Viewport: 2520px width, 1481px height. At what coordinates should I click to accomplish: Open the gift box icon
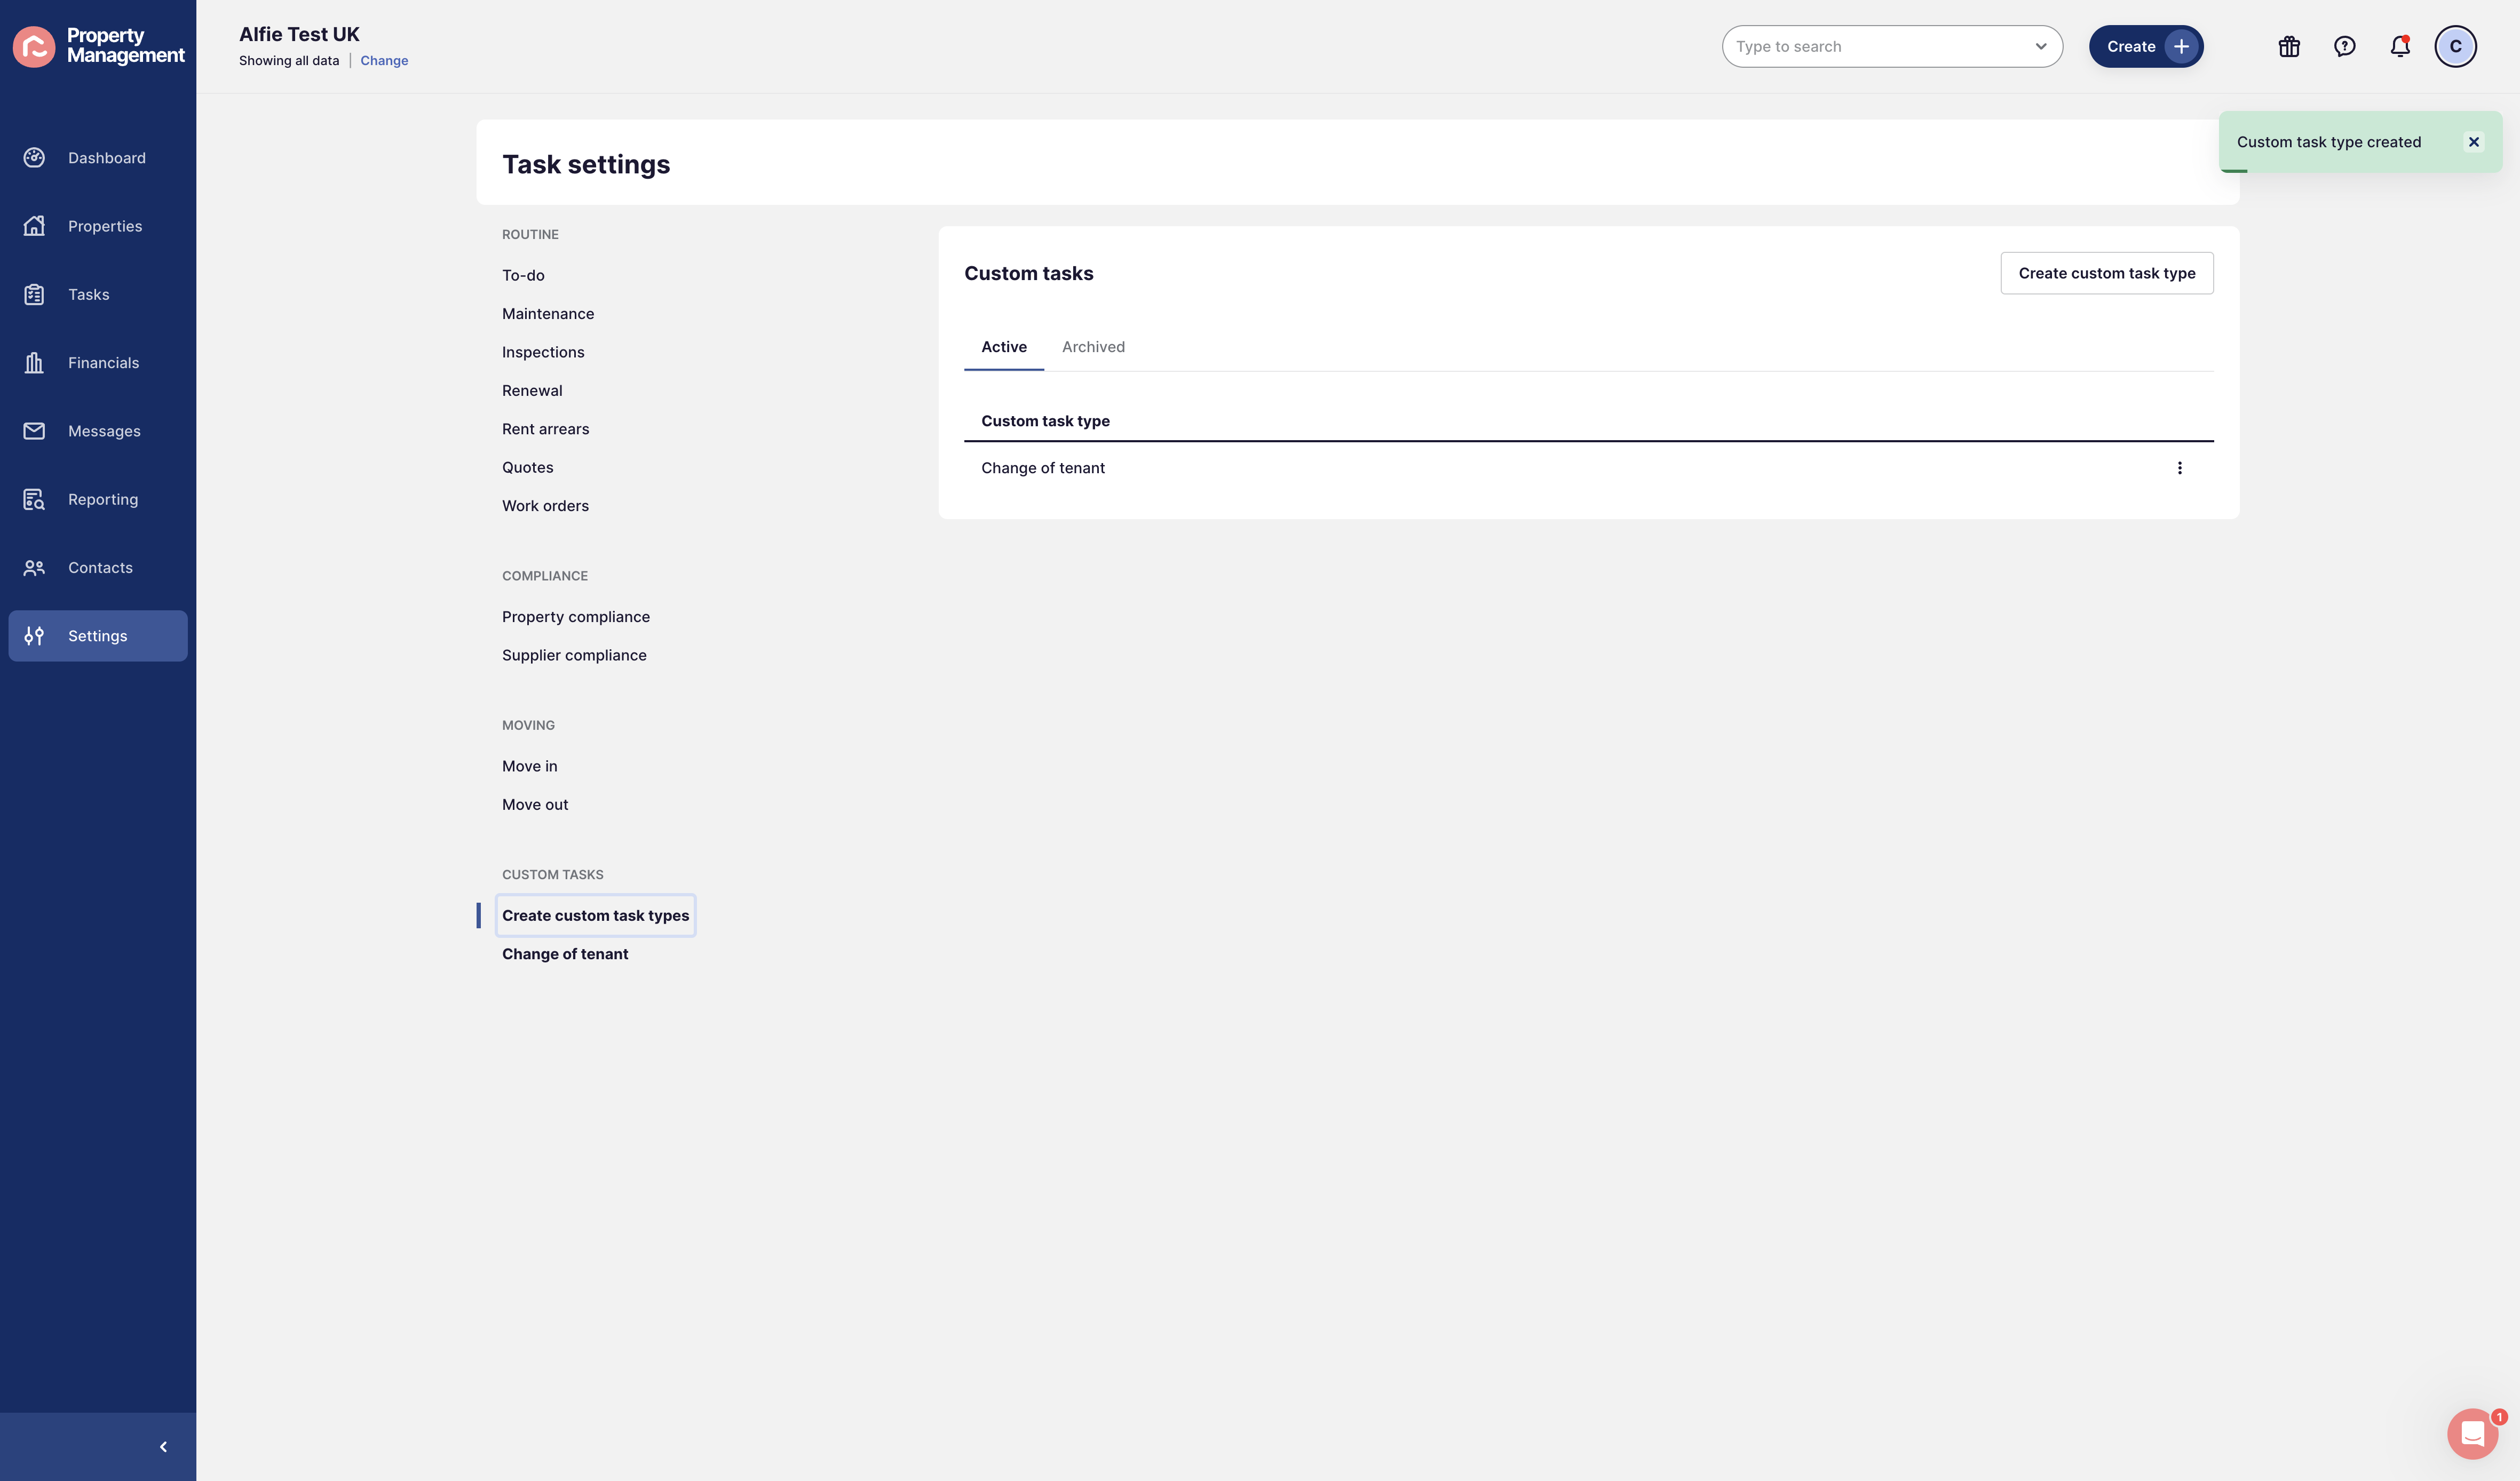[2289, 46]
